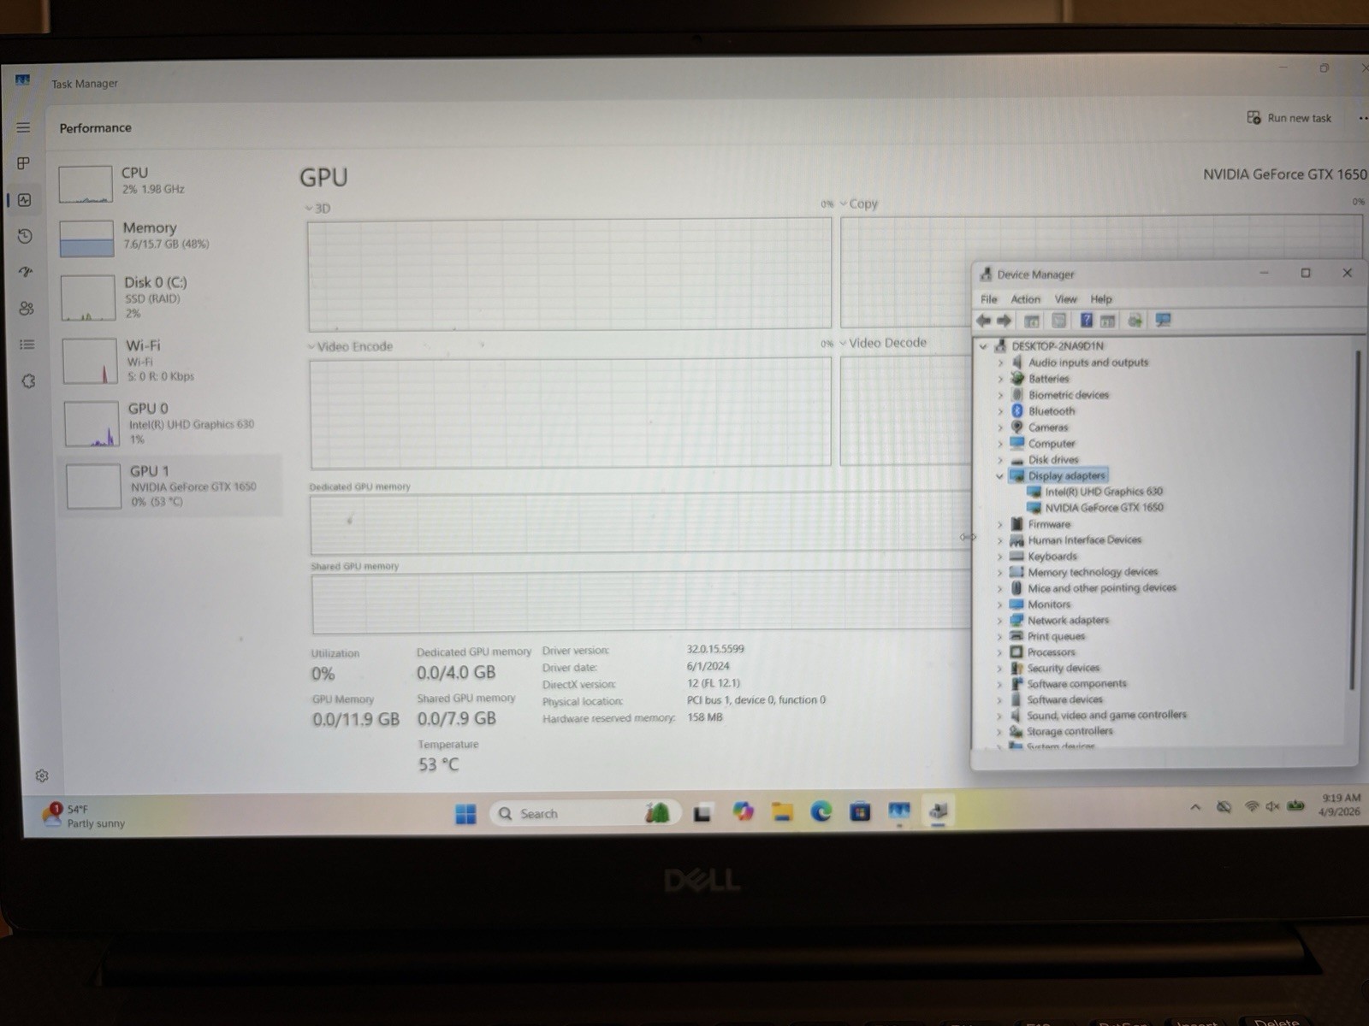This screenshot has height=1026, width=1369.
Task: Click Task Manager icon on the taskbar
Action: [899, 811]
